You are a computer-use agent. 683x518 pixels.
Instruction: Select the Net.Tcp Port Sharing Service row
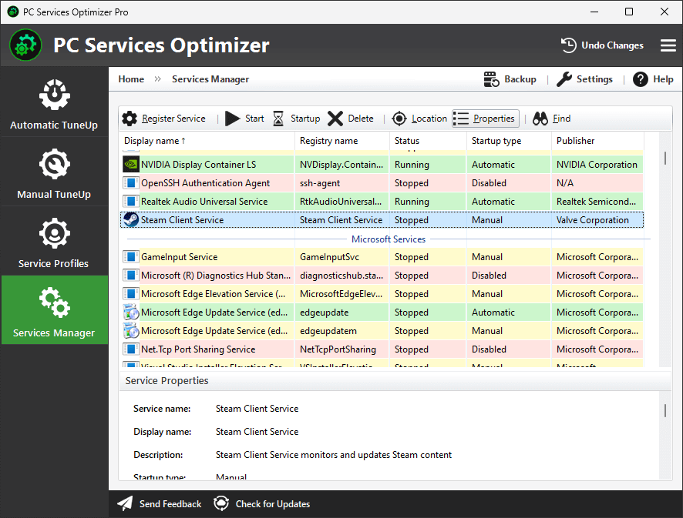coord(382,349)
